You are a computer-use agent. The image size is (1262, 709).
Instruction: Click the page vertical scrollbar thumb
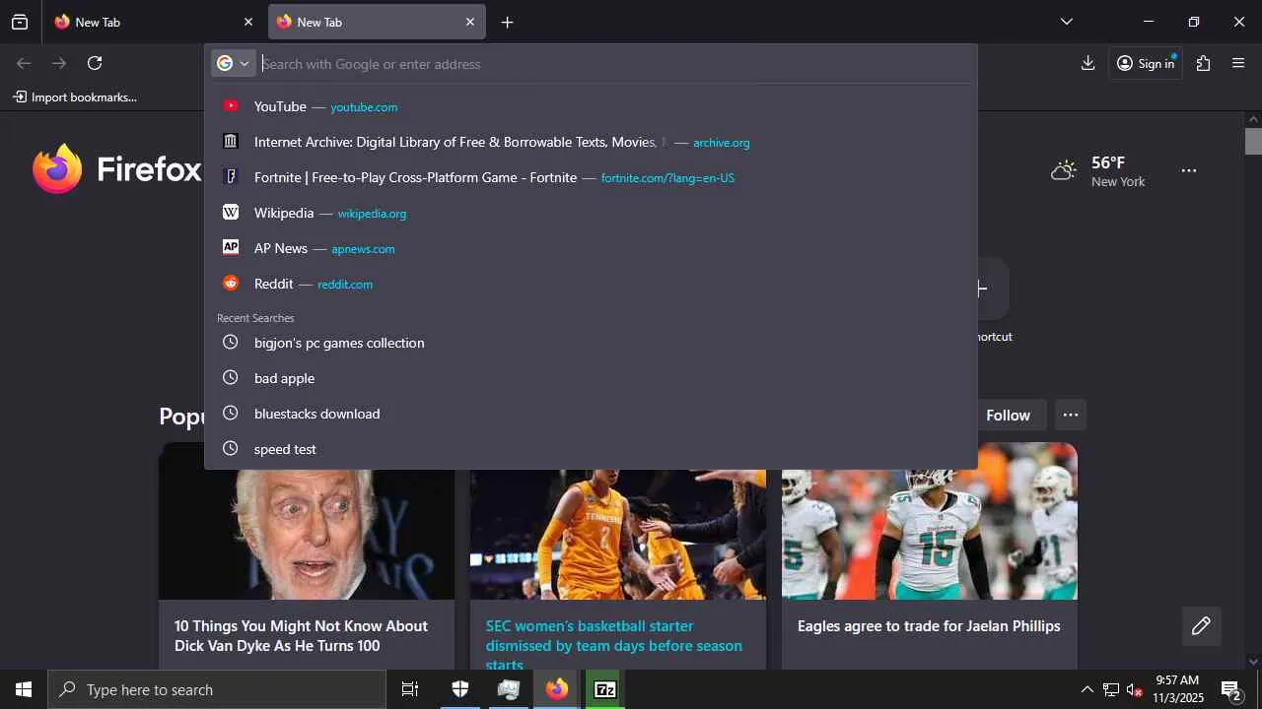pyautogui.click(x=1253, y=141)
